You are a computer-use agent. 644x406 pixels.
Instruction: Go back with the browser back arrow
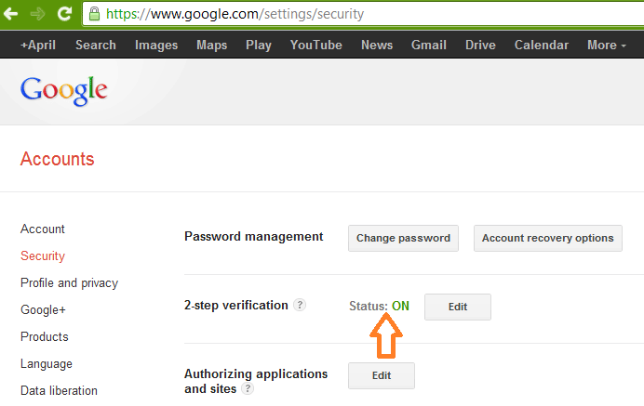click(10, 14)
